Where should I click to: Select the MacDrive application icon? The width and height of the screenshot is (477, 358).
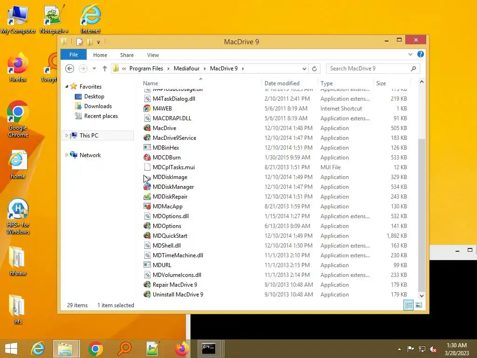point(147,128)
